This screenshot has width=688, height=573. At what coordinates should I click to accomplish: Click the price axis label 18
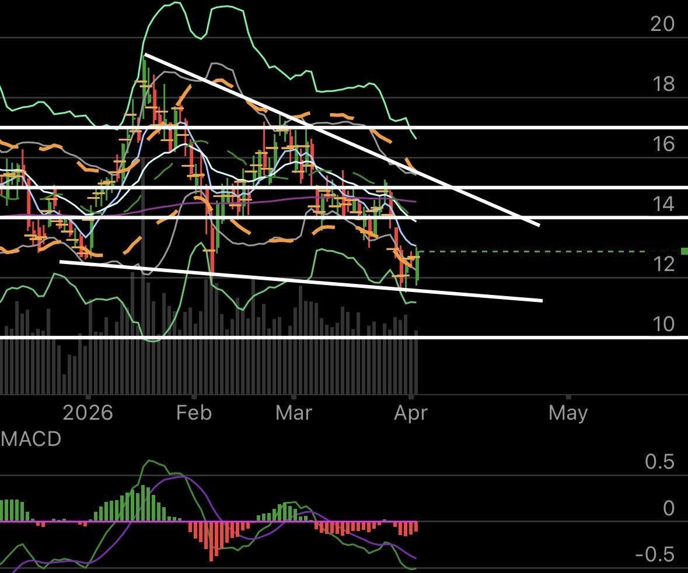[x=663, y=84]
